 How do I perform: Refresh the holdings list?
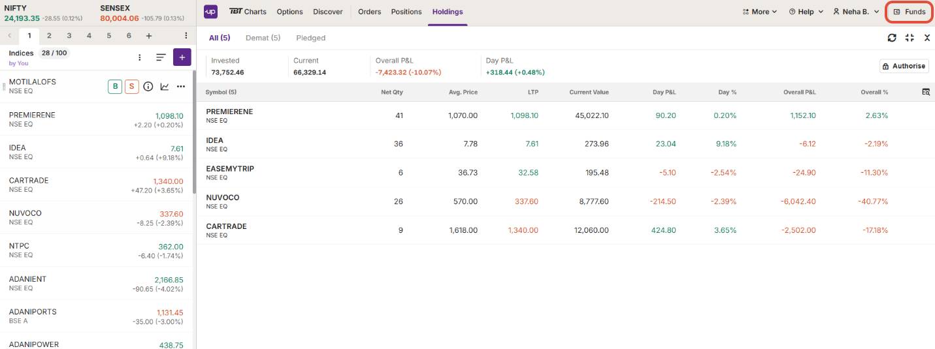(x=892, y=38)
